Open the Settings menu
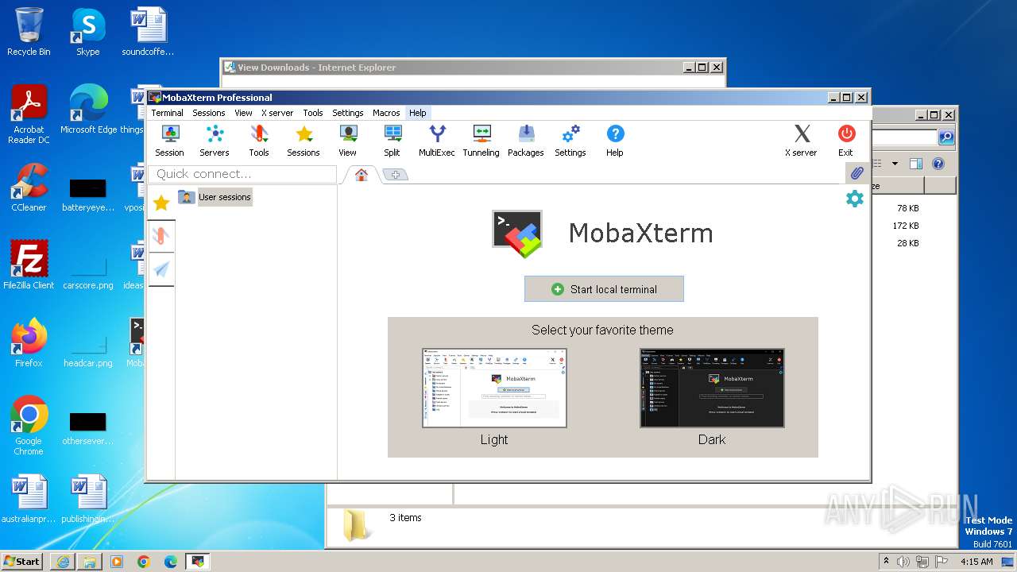This screenshot has width=1017, height=572. [348, 113]
